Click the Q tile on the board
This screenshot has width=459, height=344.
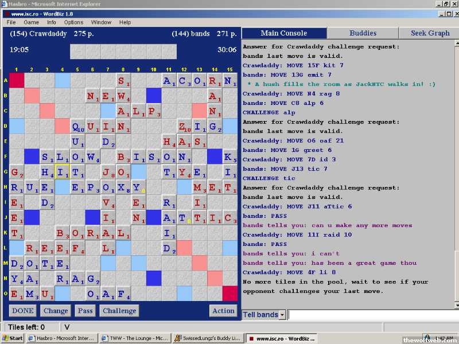(77, 126)
